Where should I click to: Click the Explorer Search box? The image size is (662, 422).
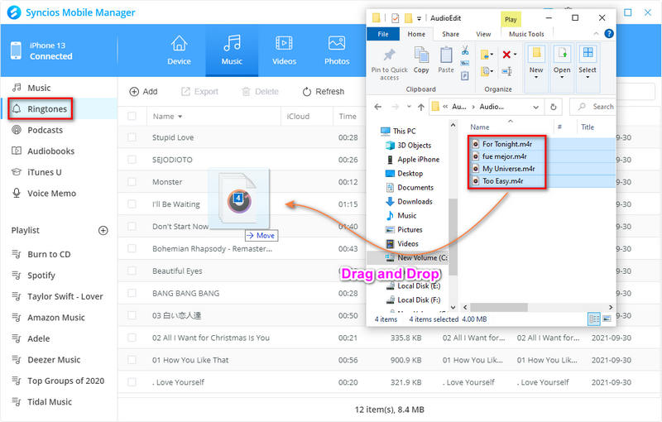(592, 107)
